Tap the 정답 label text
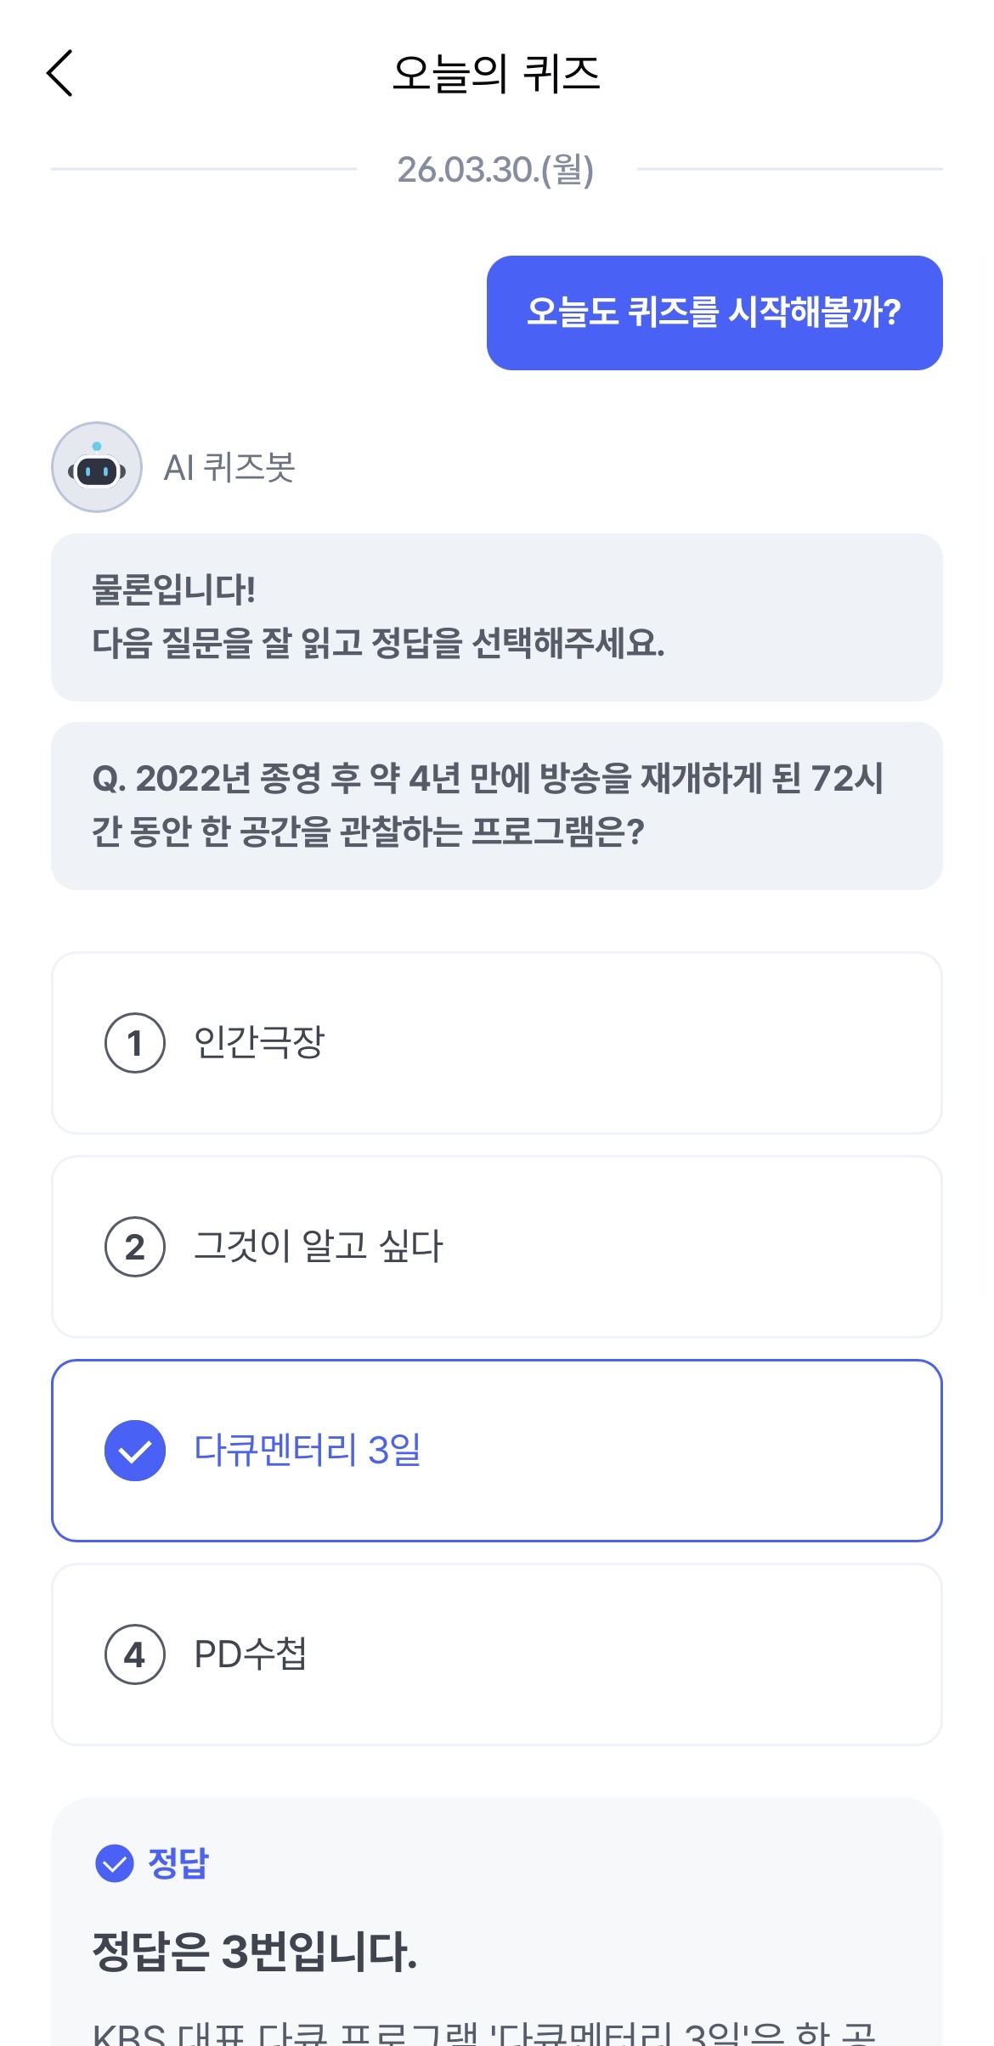This screenshot has width=994, height=2046. (x=178, y=1863)
